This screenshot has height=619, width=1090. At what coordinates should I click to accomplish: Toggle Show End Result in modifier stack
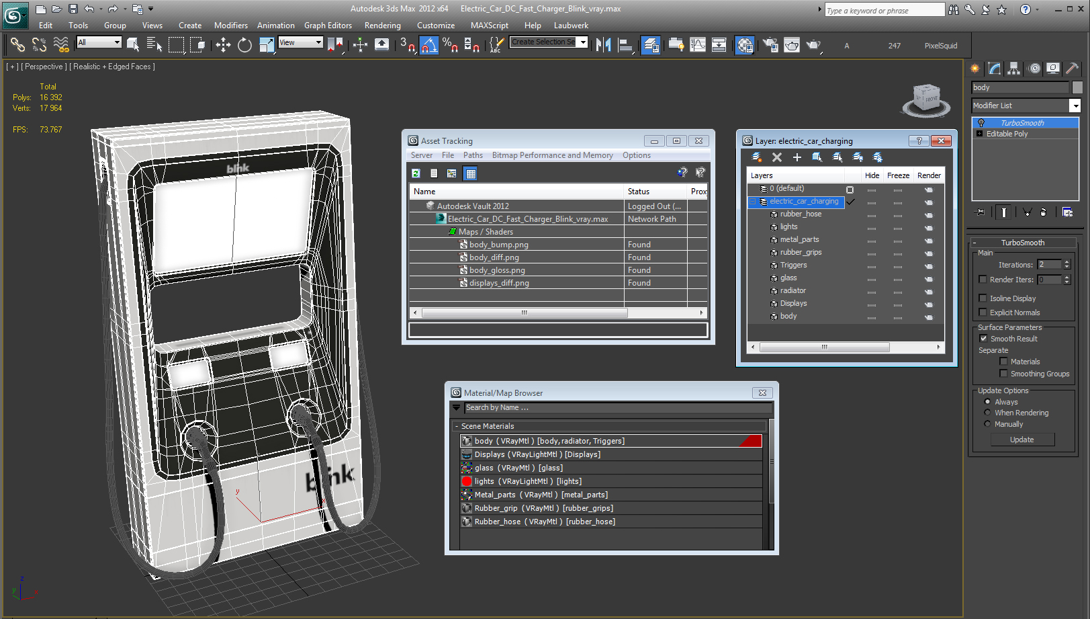pos(1003,212)
